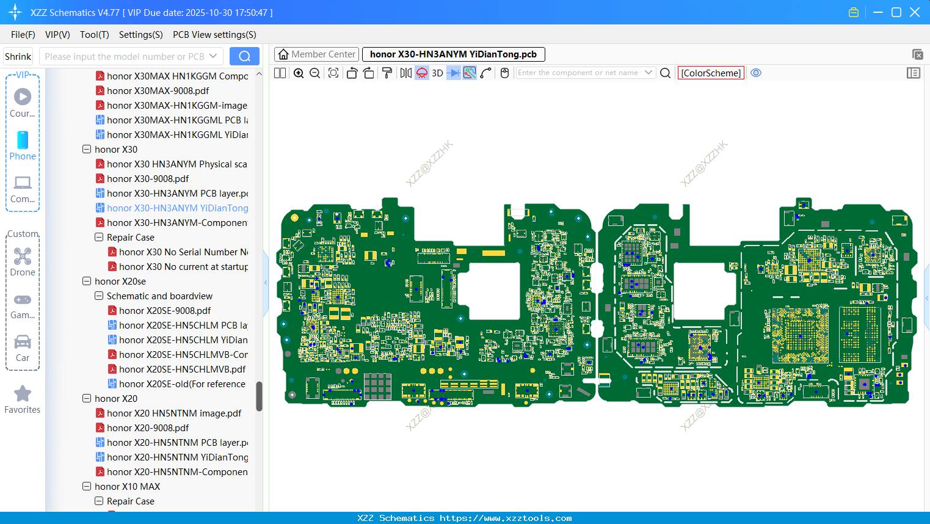Viewport: 930px width, 524px height.
Task: Expand the component name dropdown
Action: [648, 73]
